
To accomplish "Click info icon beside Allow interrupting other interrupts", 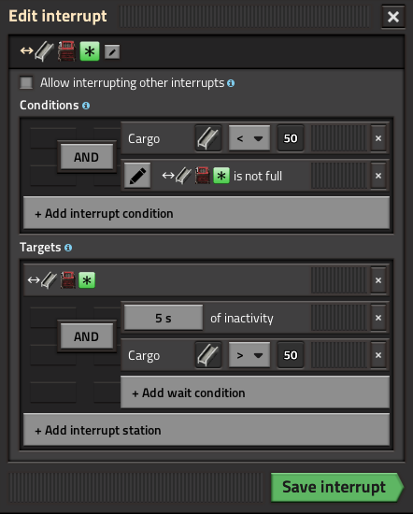I will (231, 83).
